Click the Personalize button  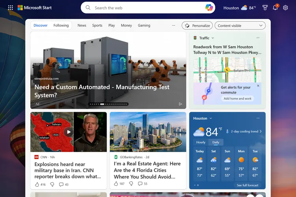[197, 26]
